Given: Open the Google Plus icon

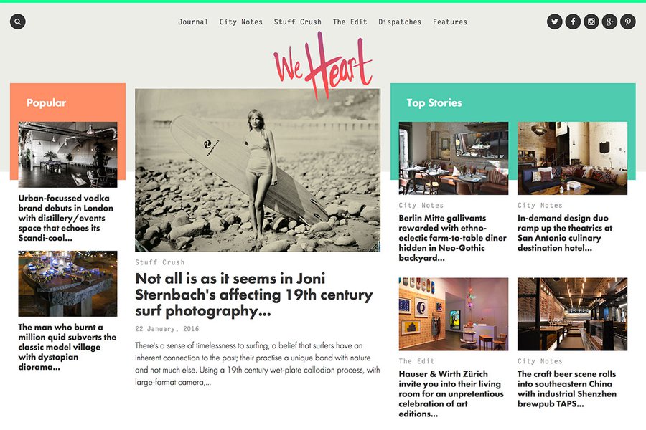Looking at the screenshot, I should [609, 21].
